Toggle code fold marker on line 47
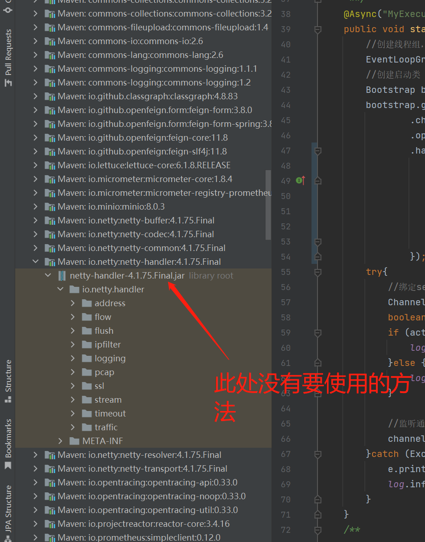 [318, 151]
